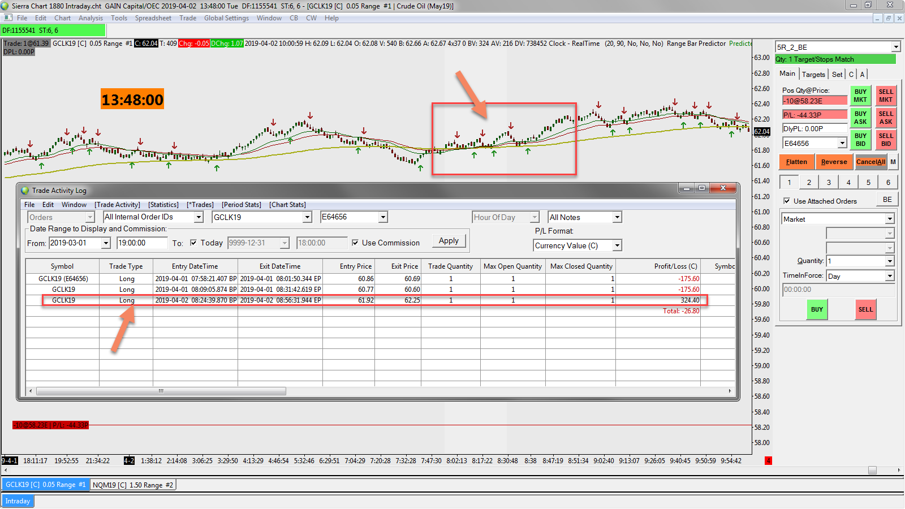The width and height of the screenshot is (905, 509).
Task: Expand the Hour Of Day dropdown
Action: (535, 217)
